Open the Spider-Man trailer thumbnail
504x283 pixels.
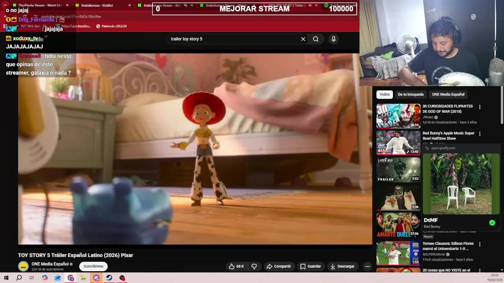[398, 170]
